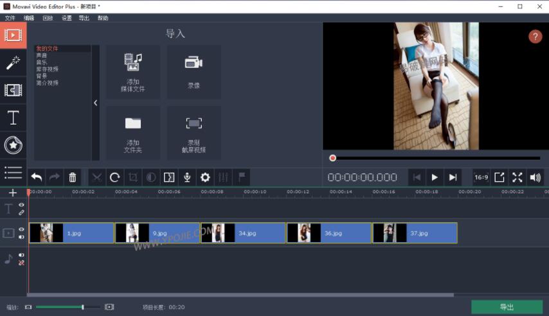
Task: Click the timeline zoom slider handle
Action: [x=83, y=307]
